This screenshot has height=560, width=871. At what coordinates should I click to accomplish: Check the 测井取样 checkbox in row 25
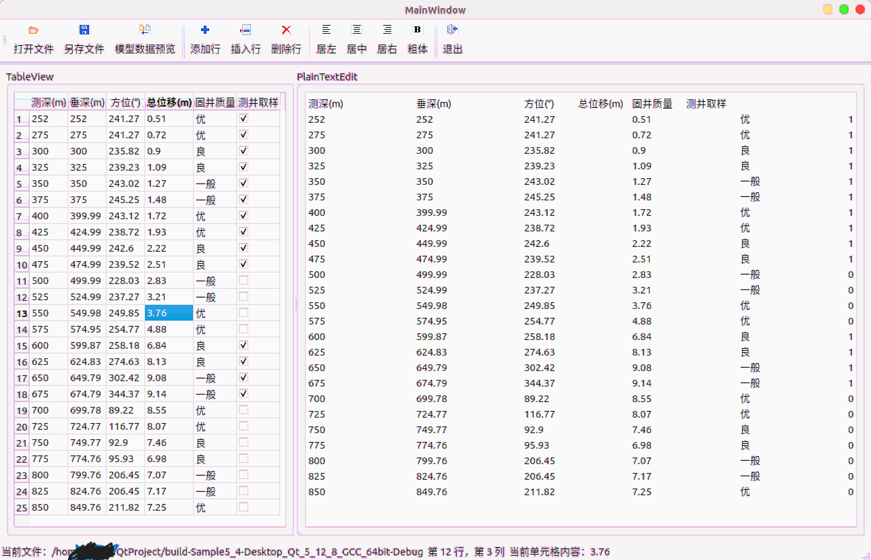(x=244, y=507)
